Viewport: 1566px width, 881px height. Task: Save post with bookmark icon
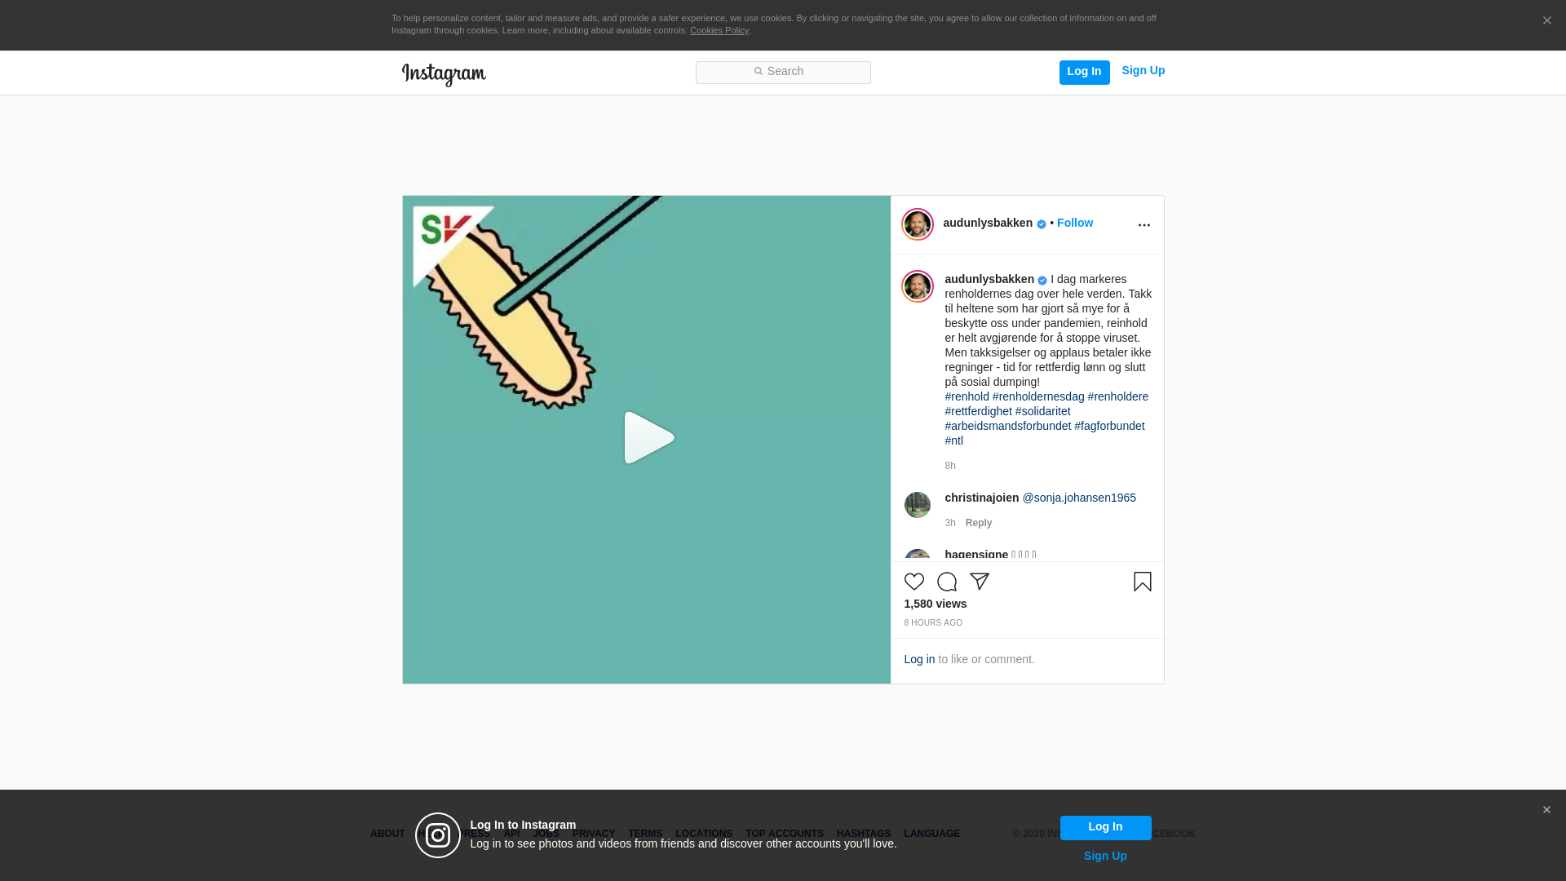[1142, 582]
